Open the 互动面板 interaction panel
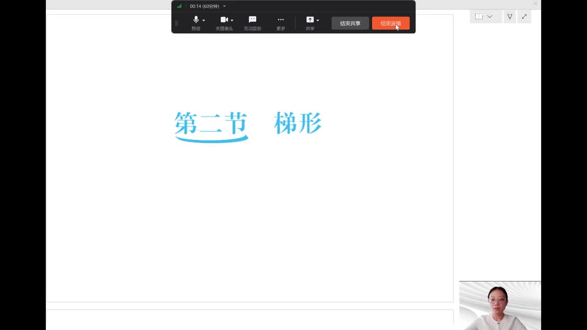587x330 pixels. 252,23
